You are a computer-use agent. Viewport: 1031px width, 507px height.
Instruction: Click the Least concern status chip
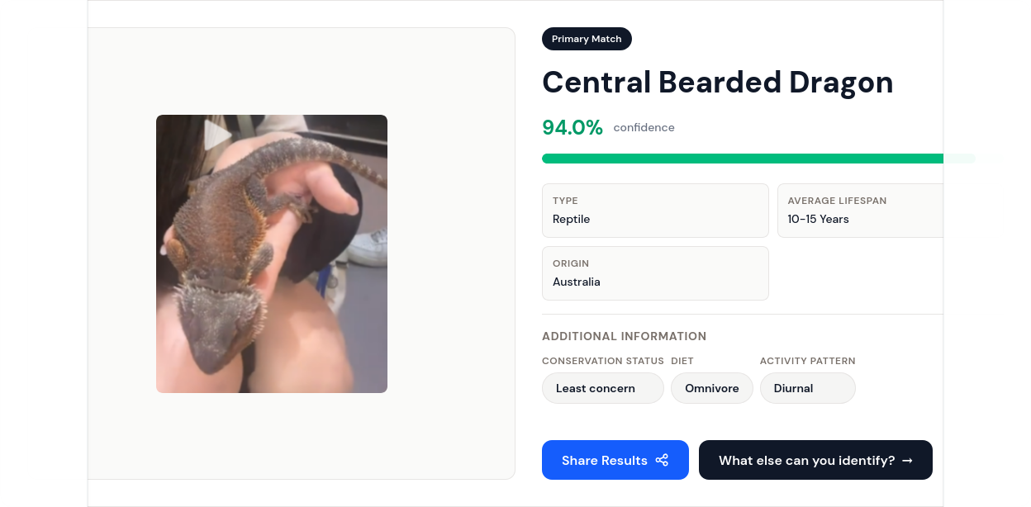603,388
